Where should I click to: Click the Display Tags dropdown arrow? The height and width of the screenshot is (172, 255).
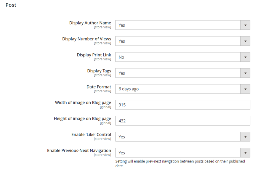click(x=245, y=73)
